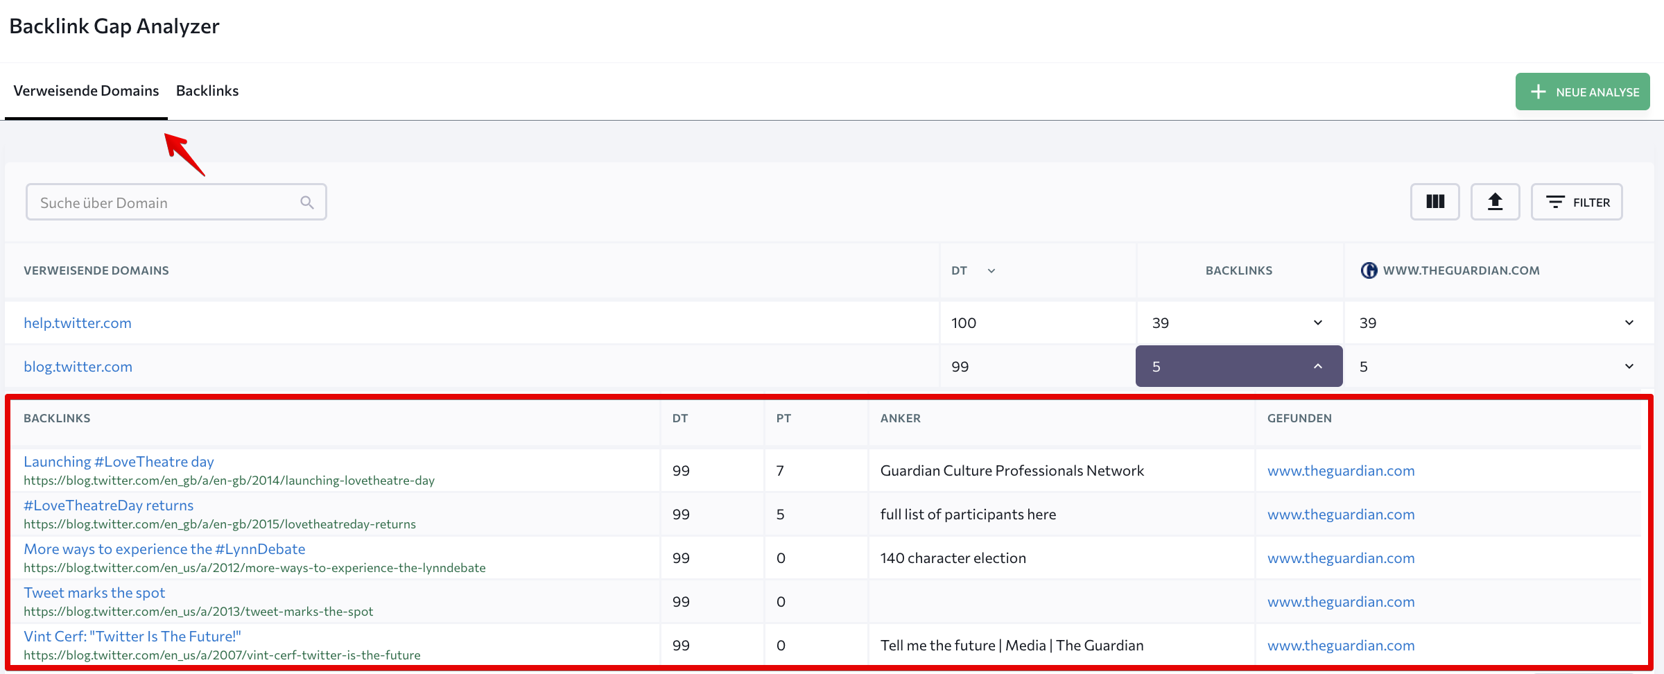Open Tweet marks the spot backlink
This screenshot has height=674, width=1664.
click(94, 592)
